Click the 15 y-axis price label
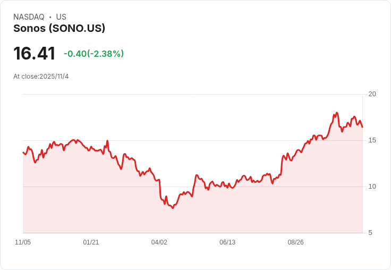Viewport: 391px width, 270px height. point(372,140)
